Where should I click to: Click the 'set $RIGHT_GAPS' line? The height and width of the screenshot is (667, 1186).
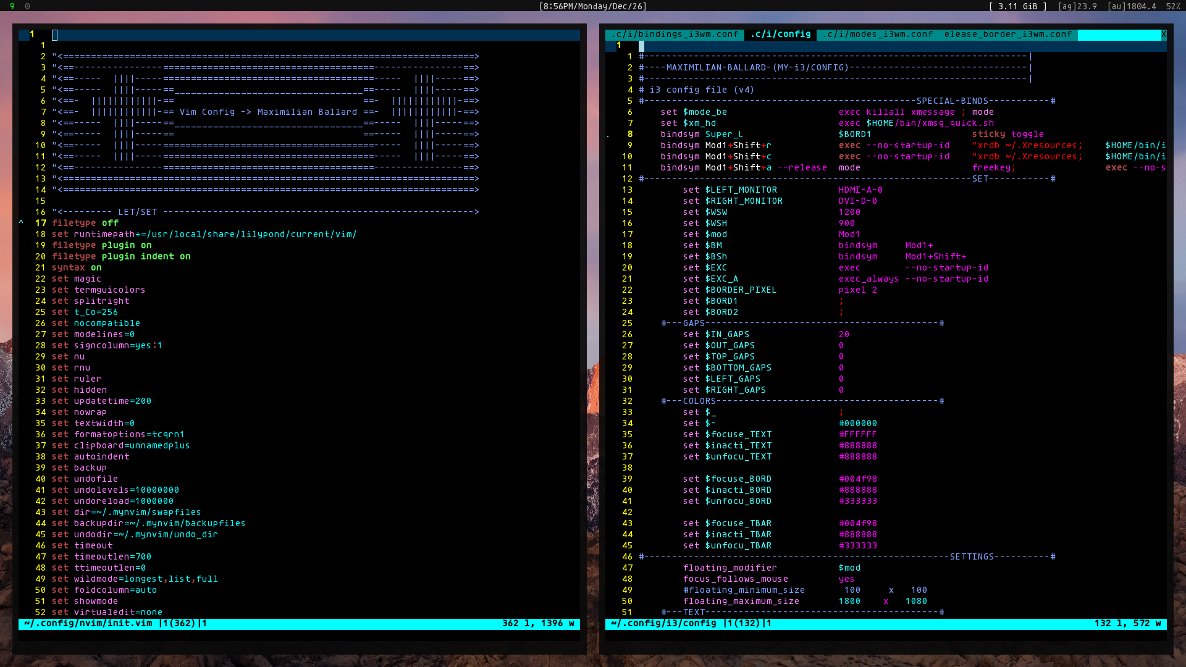point(763,390)
